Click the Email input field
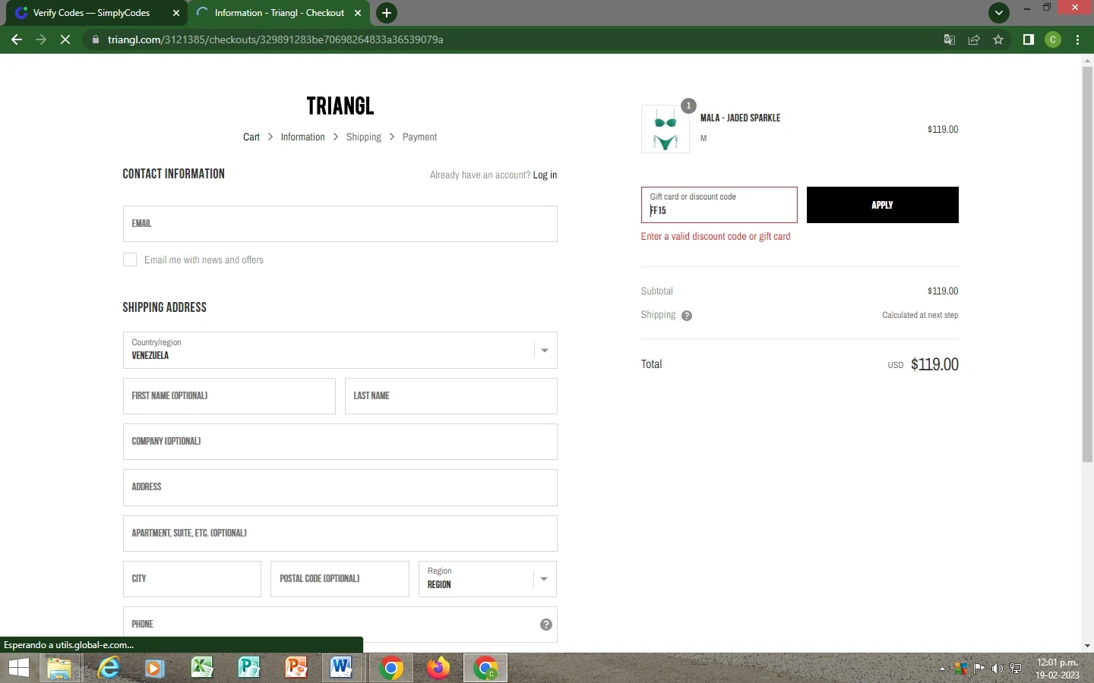1094x683 pixels. point(340,224)
